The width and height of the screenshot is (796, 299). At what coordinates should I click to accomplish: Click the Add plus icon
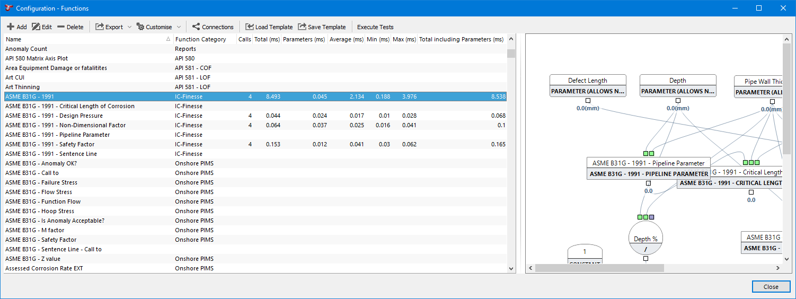11,27
